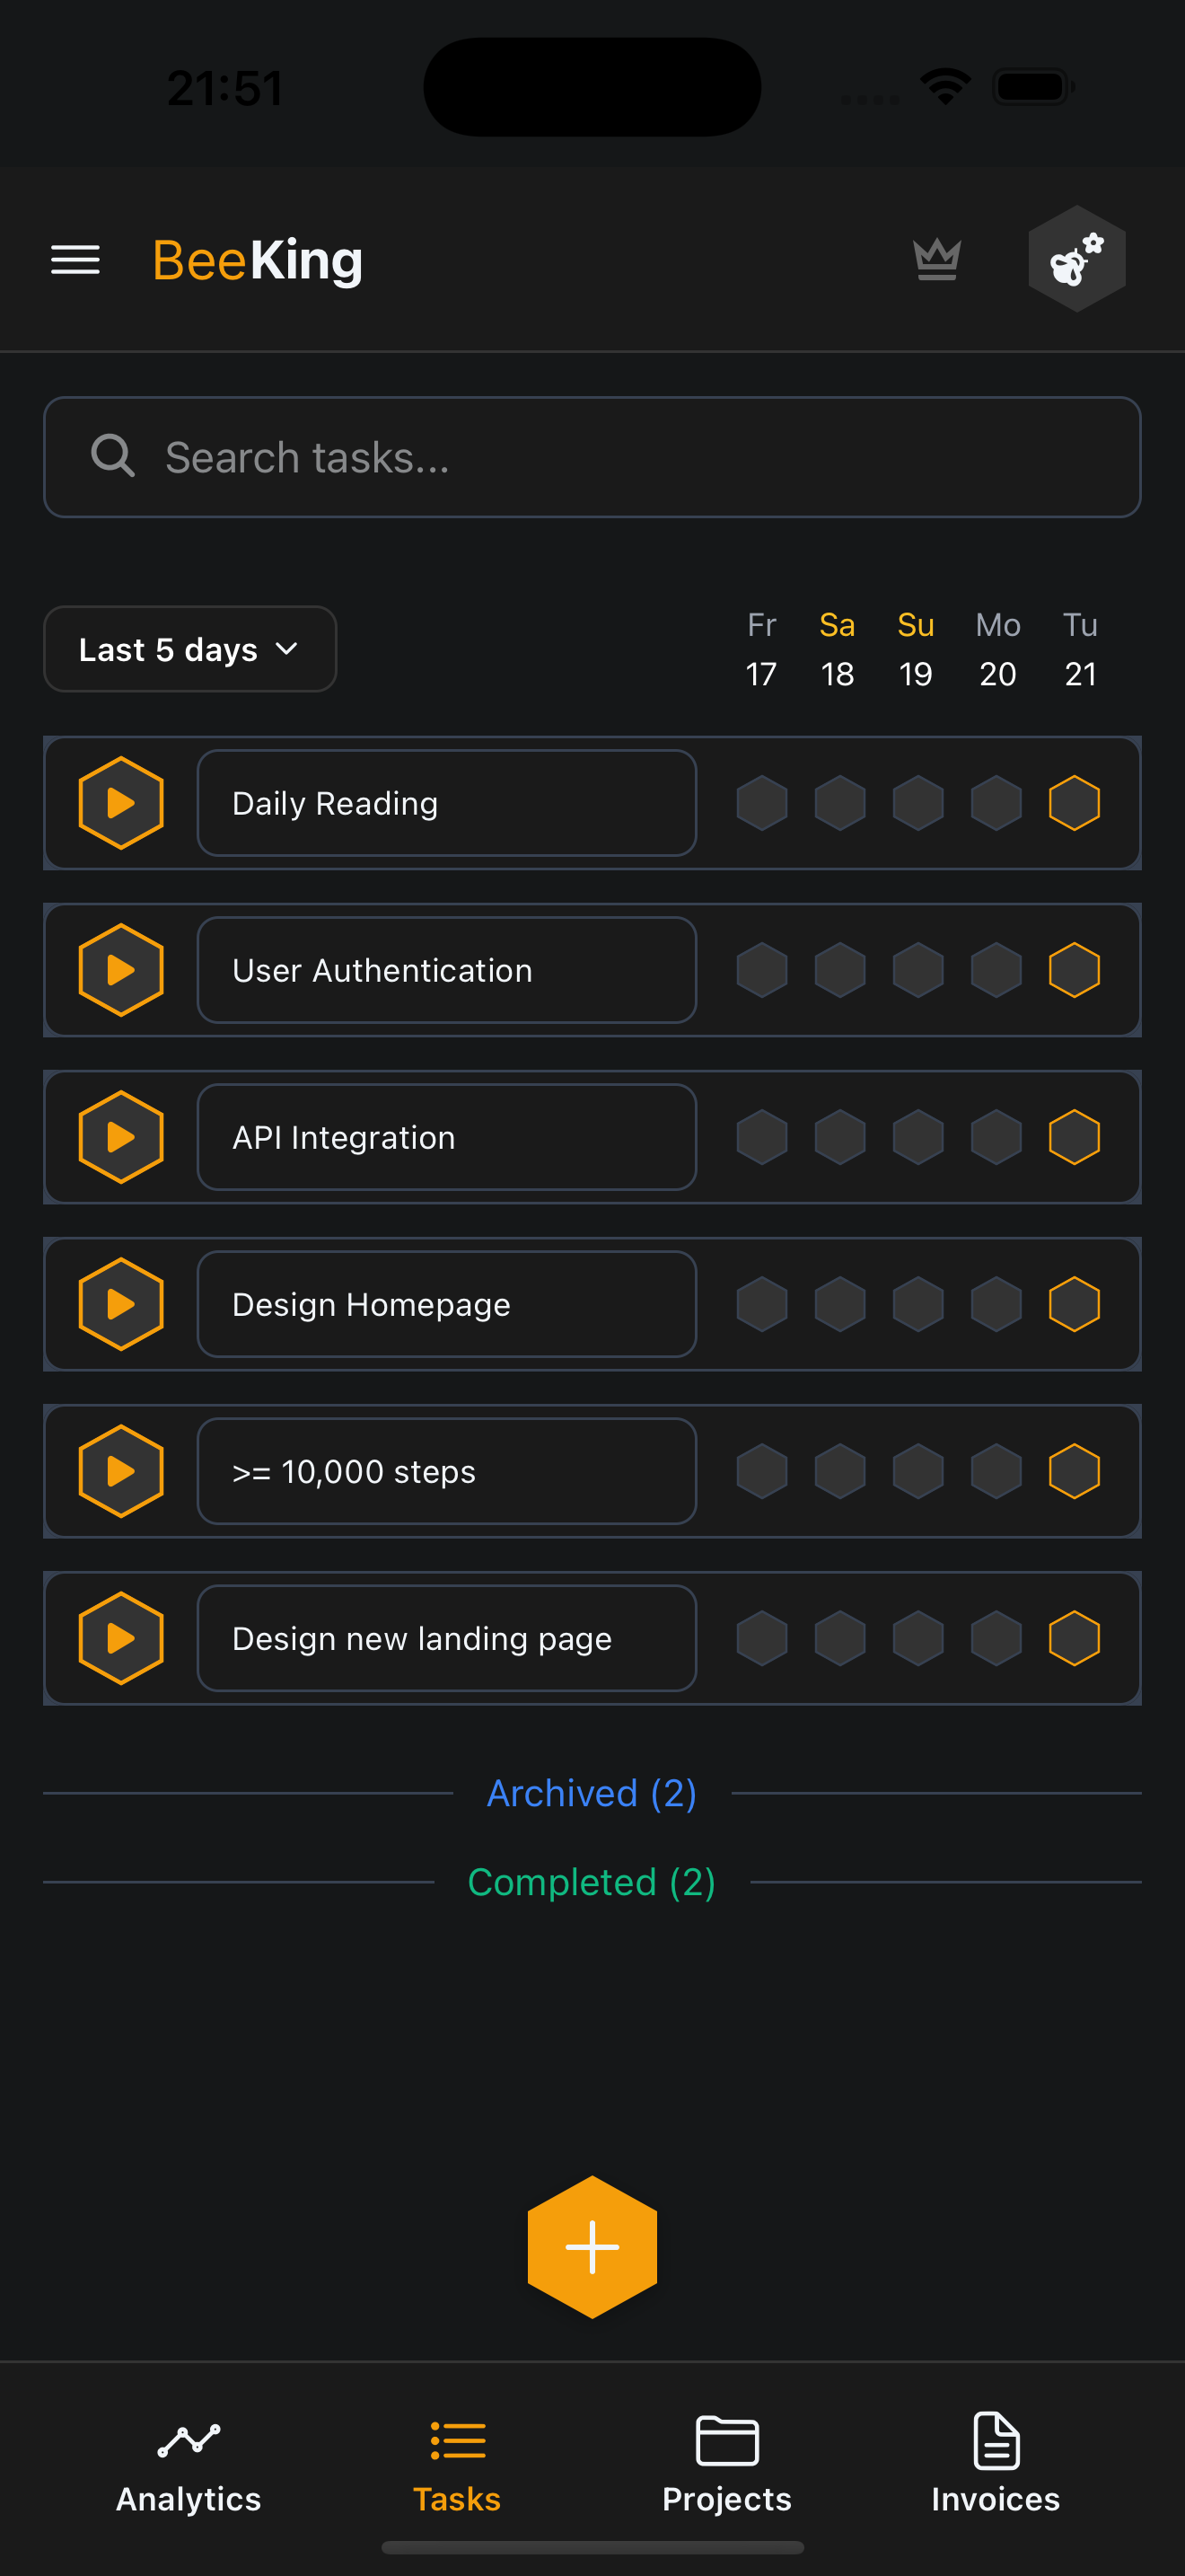The width and height of the screenshot is (1185, 2576).
Task: Toggle Design Homepage hexagon for Tu 21
Action: 1074,1304
